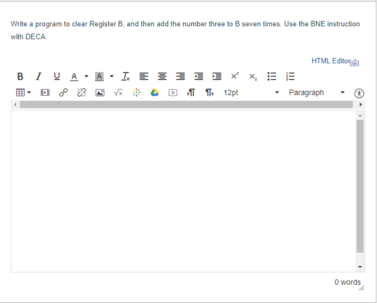Viewport: 377px width, 303px height.
Task: Apply subscript formatting
Action: (x=253, y=77)
